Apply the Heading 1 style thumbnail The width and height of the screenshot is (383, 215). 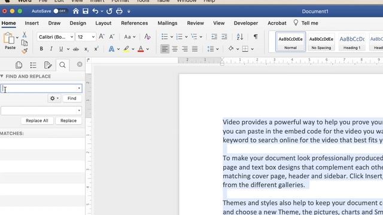352,42
